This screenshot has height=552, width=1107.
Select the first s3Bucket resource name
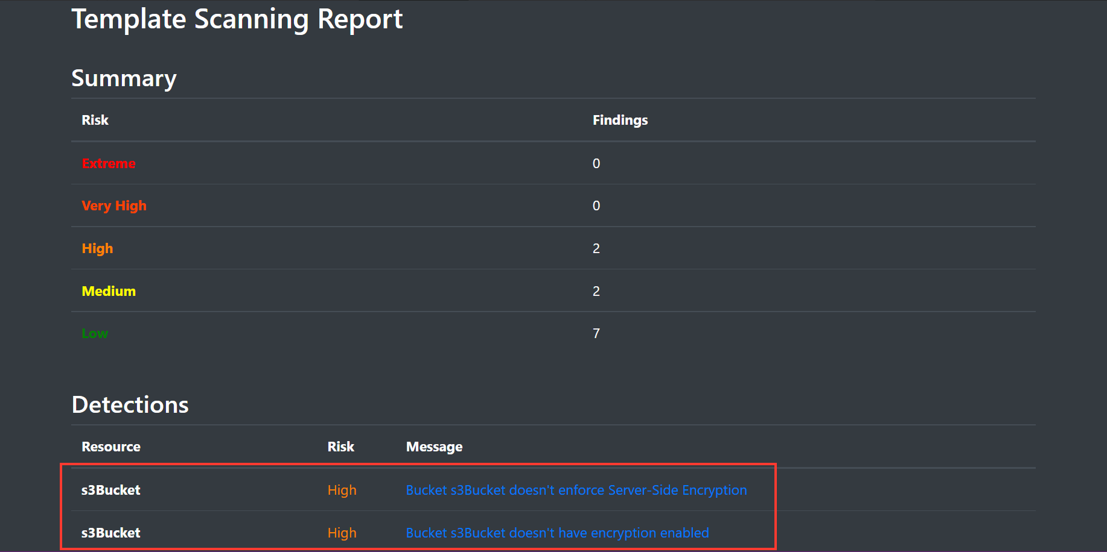[x=111, y=490]
